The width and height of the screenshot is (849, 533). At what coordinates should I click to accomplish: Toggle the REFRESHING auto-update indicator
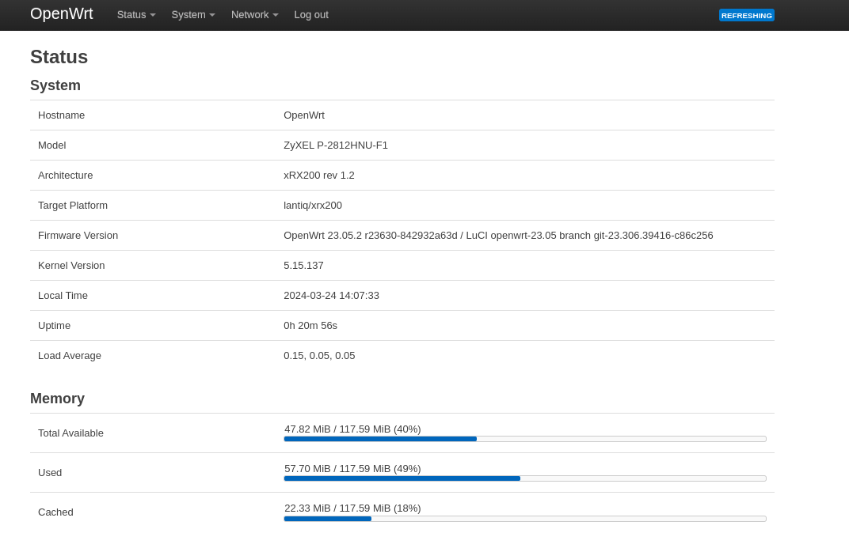(x=746, y=15)
